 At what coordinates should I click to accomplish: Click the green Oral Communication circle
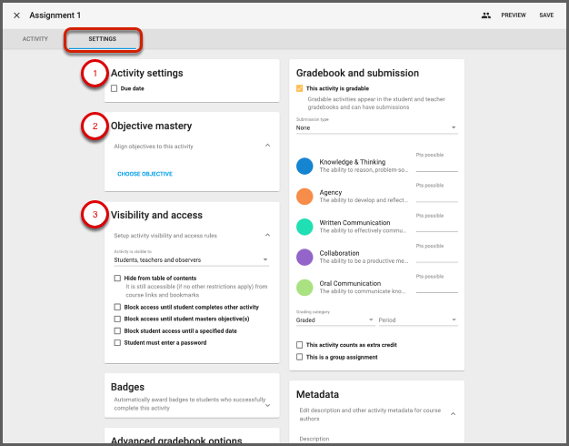click(305, 288)
